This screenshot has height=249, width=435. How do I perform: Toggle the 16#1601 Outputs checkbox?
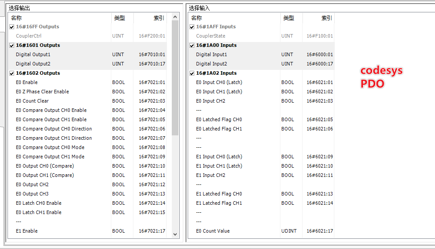click(x=11, y=46)
